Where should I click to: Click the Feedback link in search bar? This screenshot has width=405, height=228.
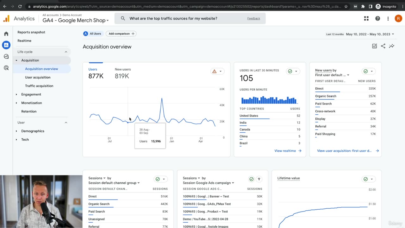[253, 18]
